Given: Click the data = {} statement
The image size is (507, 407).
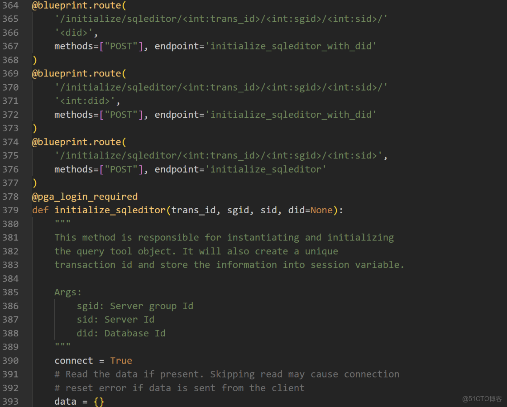Looking at the screenshot, I should (x=80, y=401).
